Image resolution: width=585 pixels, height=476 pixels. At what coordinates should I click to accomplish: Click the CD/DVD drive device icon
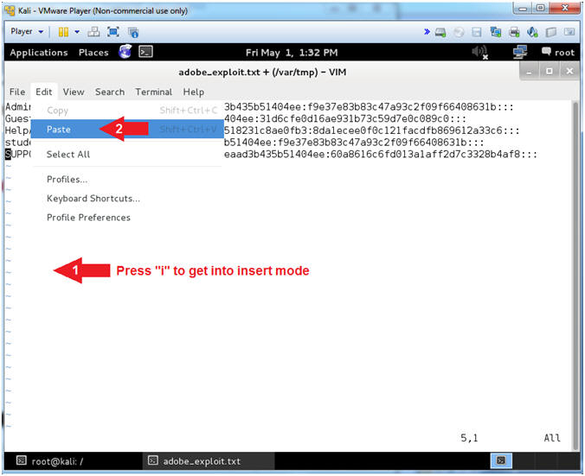pos(459,33)
